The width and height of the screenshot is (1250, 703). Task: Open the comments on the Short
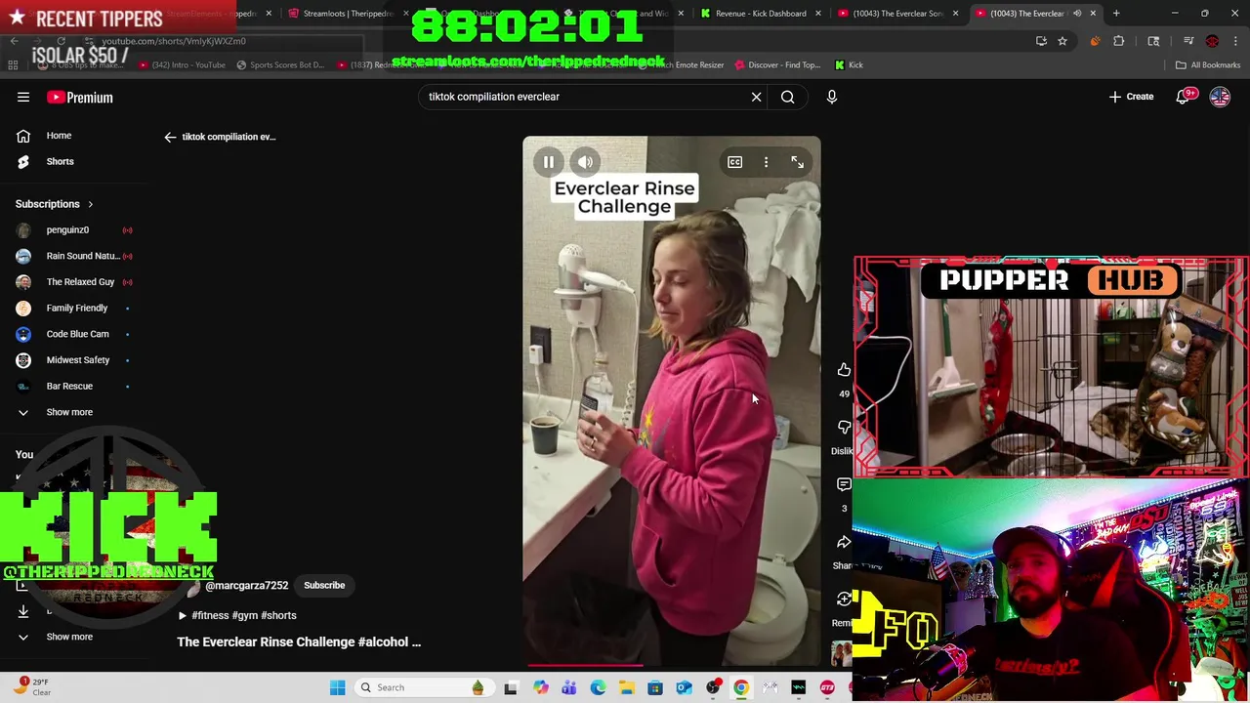coord(844,484)
